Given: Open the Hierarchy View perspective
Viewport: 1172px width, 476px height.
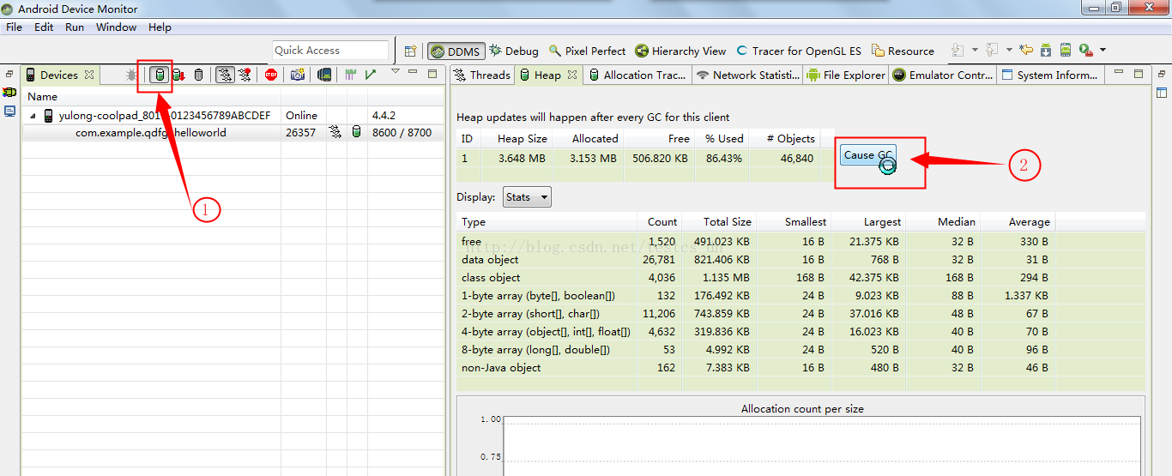Looking at the screenshot, I should click(680, 51).
